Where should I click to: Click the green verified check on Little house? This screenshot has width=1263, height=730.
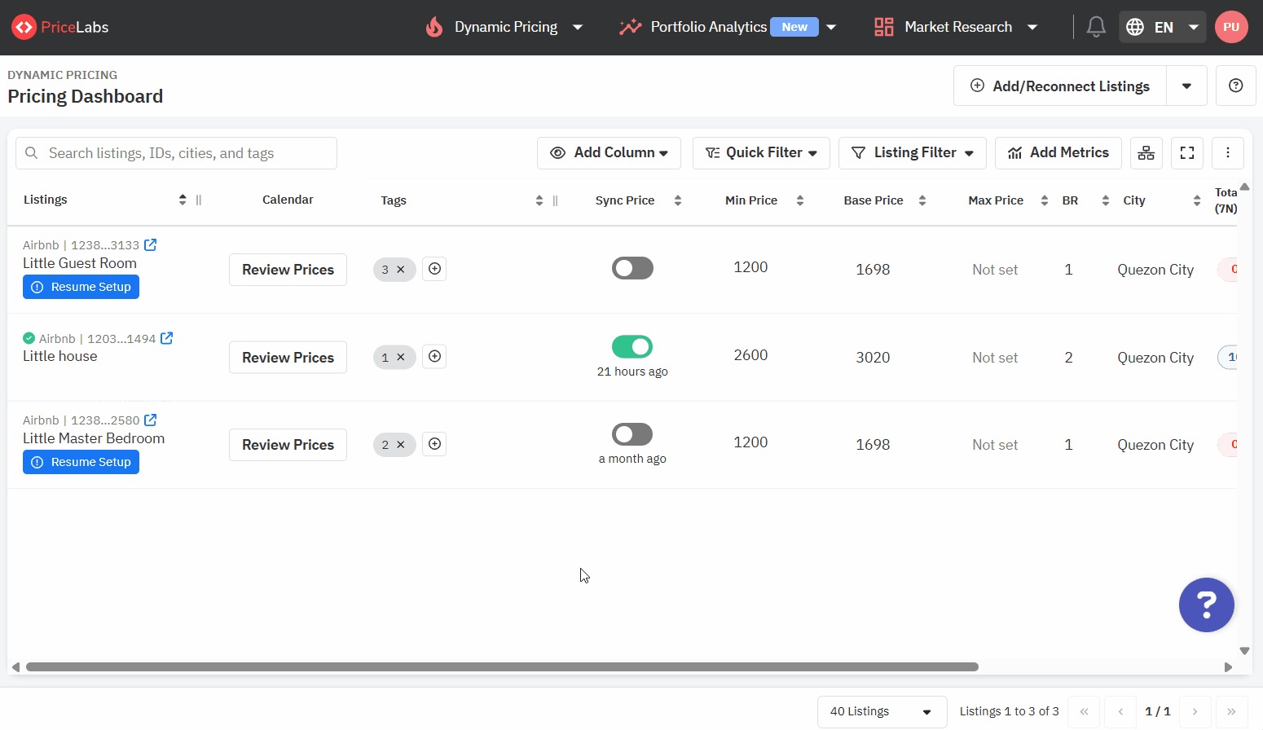point(29,338)
